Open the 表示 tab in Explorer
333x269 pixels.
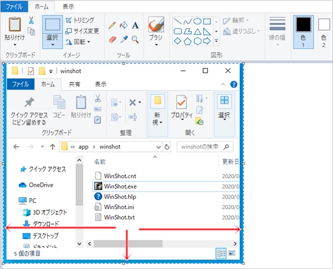tap(100, 84)
